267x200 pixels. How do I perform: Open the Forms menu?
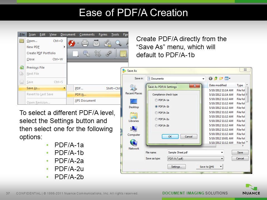click(x=103, y=34)
